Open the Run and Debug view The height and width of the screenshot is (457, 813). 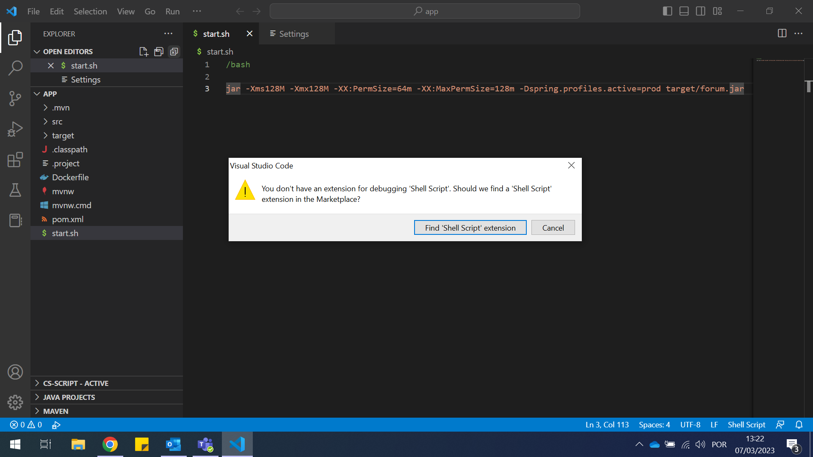15,129
